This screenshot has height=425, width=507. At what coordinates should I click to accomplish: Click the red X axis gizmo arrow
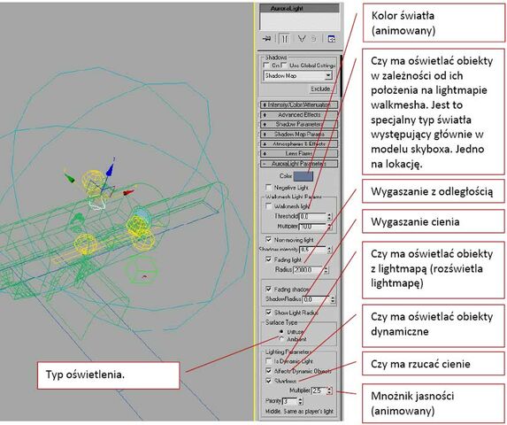pyautogui.click(x=128, y=193)
